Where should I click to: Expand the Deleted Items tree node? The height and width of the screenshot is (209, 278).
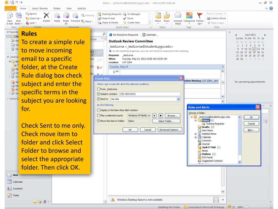pos(195,134)
